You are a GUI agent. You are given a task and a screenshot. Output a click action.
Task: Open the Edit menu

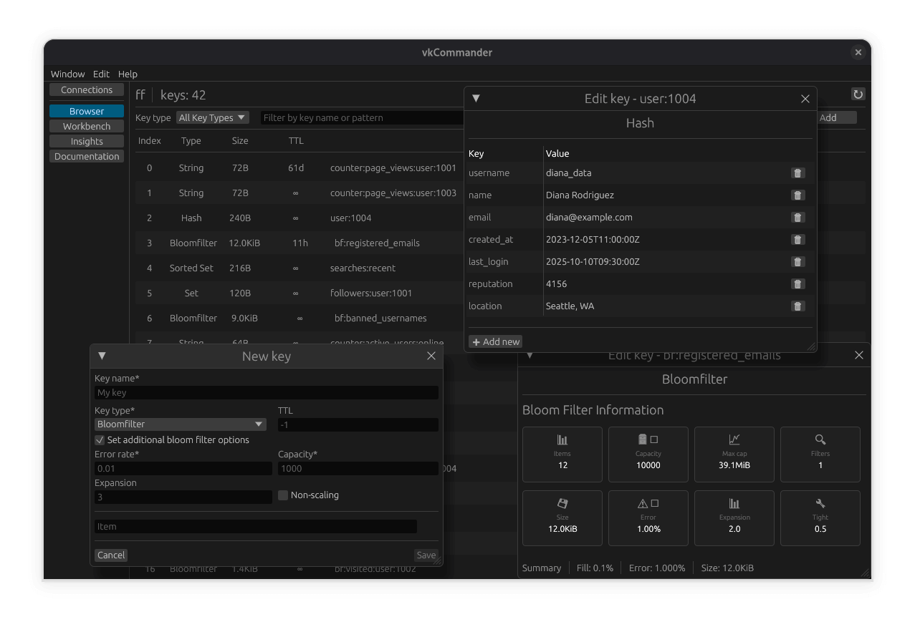pyautogui.click(x=100, y=74)
